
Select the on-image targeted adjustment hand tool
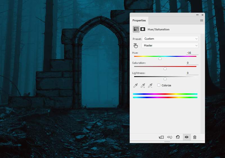click(136, 46)
